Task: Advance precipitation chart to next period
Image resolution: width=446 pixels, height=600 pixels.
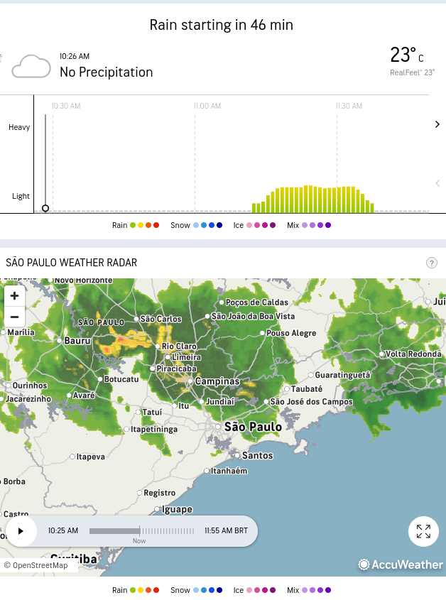Action: (437, 125)
